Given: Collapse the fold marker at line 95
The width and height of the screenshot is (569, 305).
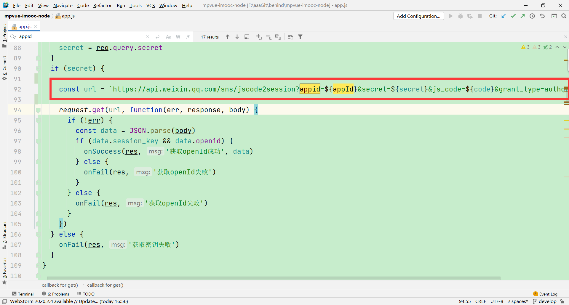Looking at the screenshot, I should click(x=38, y=121).
